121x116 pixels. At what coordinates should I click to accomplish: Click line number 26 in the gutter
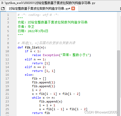click(x=7, y=113)
